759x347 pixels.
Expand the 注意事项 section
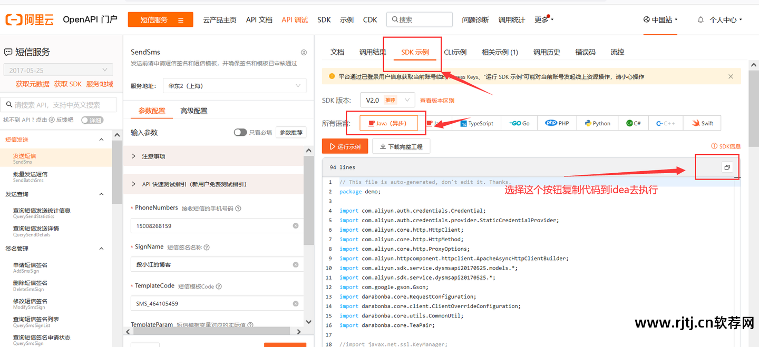click(x=213, y=156)
